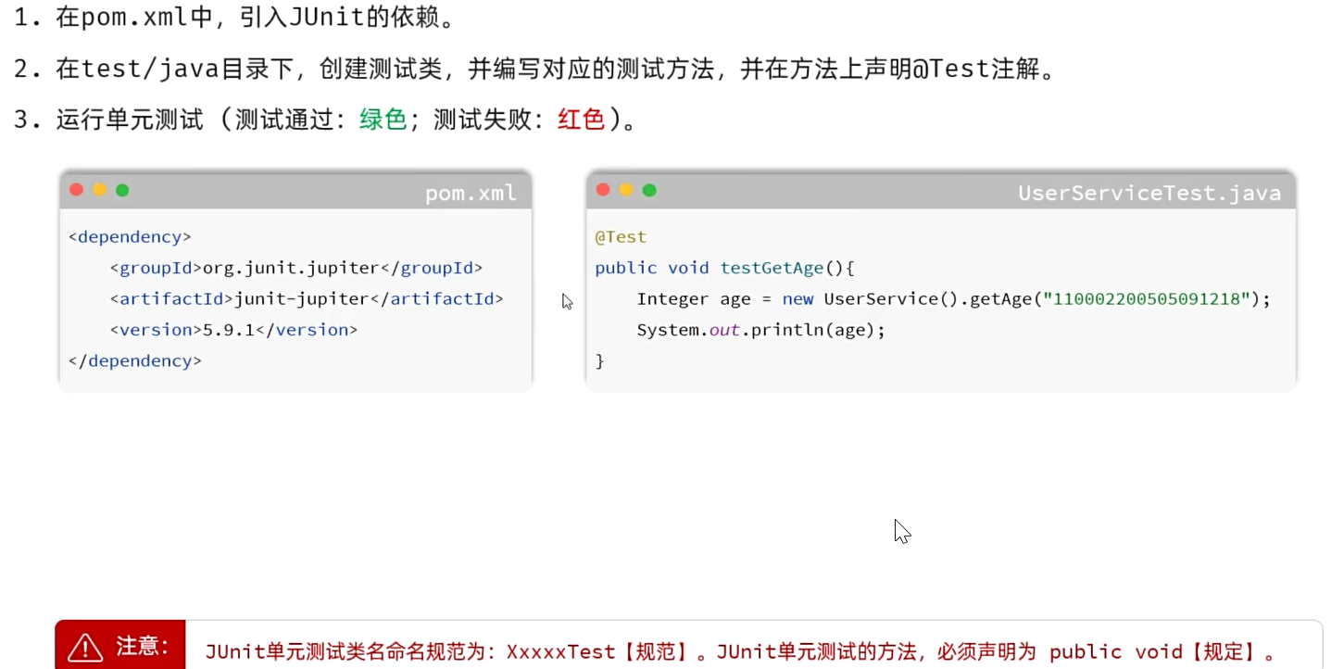Click the groupId org.junit.jupiter line
This screenshot has width=1331, height=669.
[x=296, y=269]
